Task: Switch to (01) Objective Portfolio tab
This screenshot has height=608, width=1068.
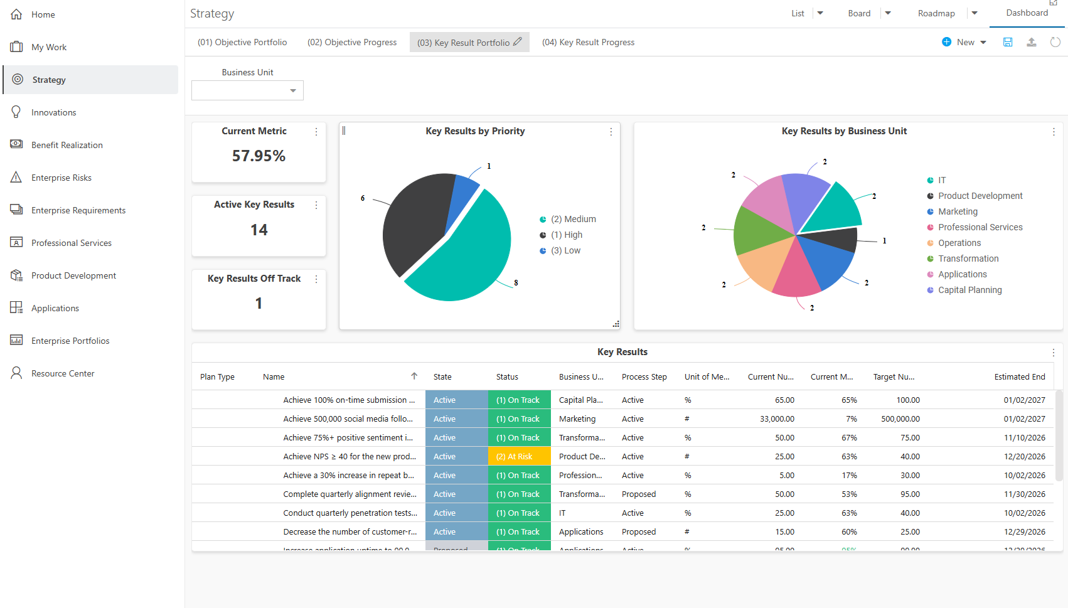Action: pos(242,42)
